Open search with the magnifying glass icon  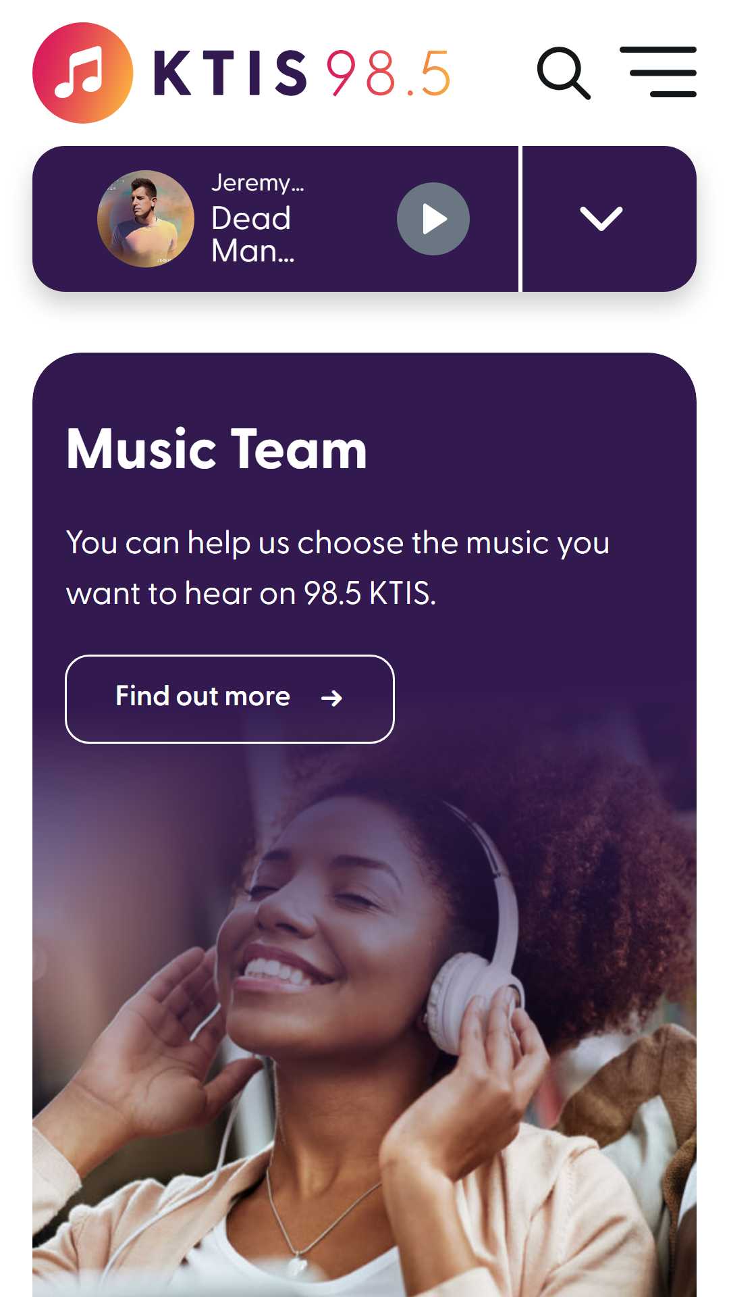[x=564, y=73]
